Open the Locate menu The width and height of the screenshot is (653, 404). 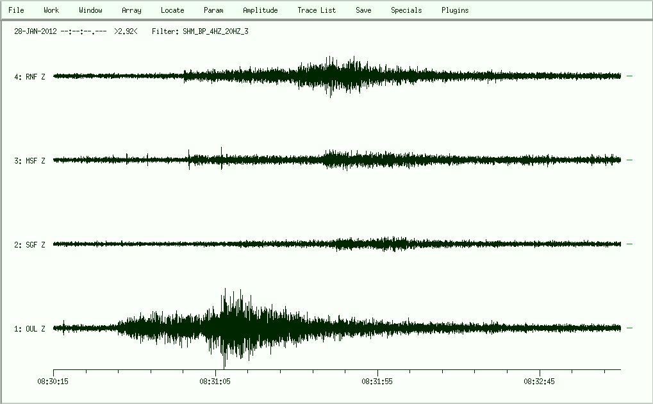[x=172, y=10]
